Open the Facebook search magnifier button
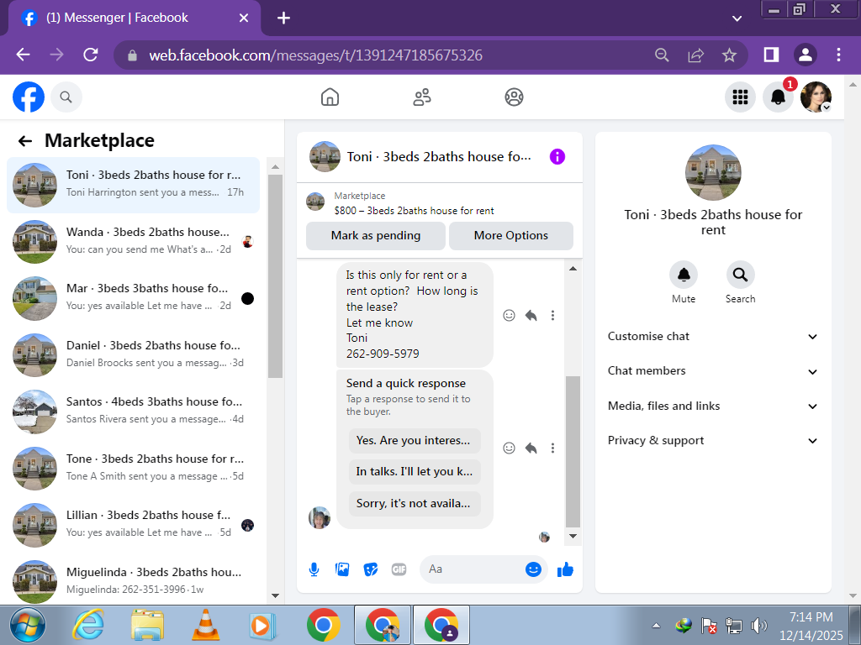 click(x=66, y=97)
